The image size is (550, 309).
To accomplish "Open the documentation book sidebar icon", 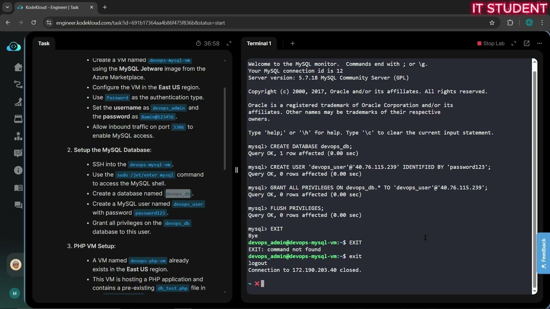I will (18, 188).
